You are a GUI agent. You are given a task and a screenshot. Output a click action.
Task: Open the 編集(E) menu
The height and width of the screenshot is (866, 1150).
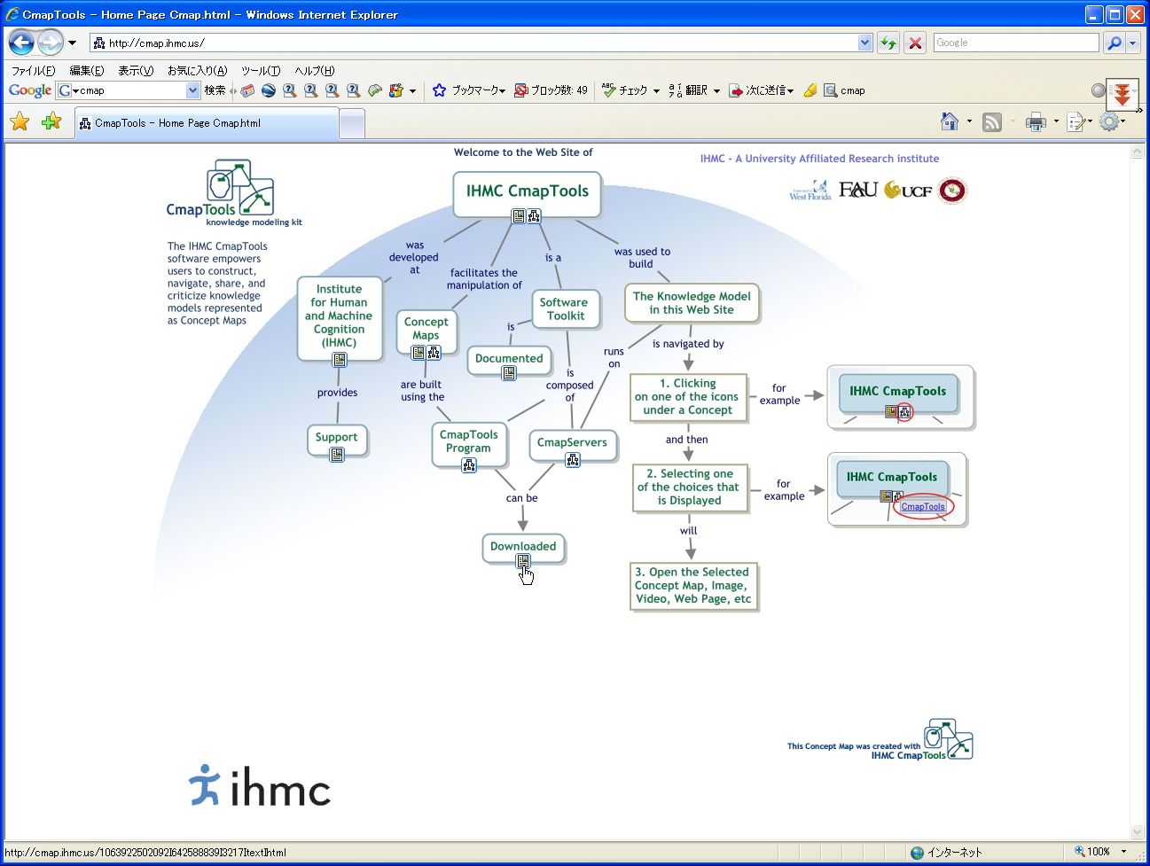87,71
